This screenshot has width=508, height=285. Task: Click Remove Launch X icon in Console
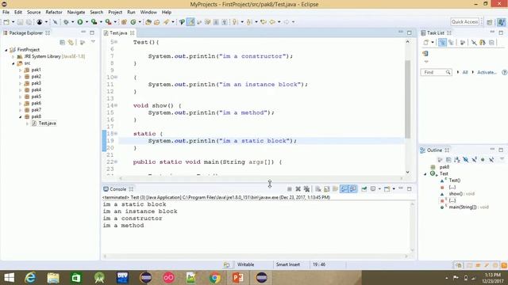click(298, 189)
